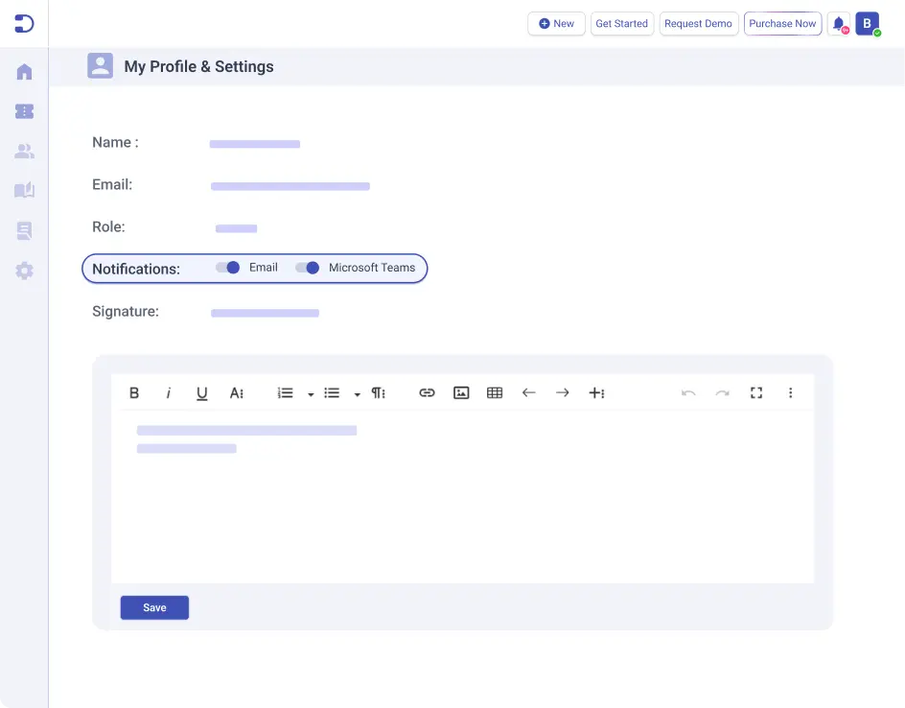Go to Home in left sidebar
Viewport: 905px width, 708px height.
click(24, 72)
